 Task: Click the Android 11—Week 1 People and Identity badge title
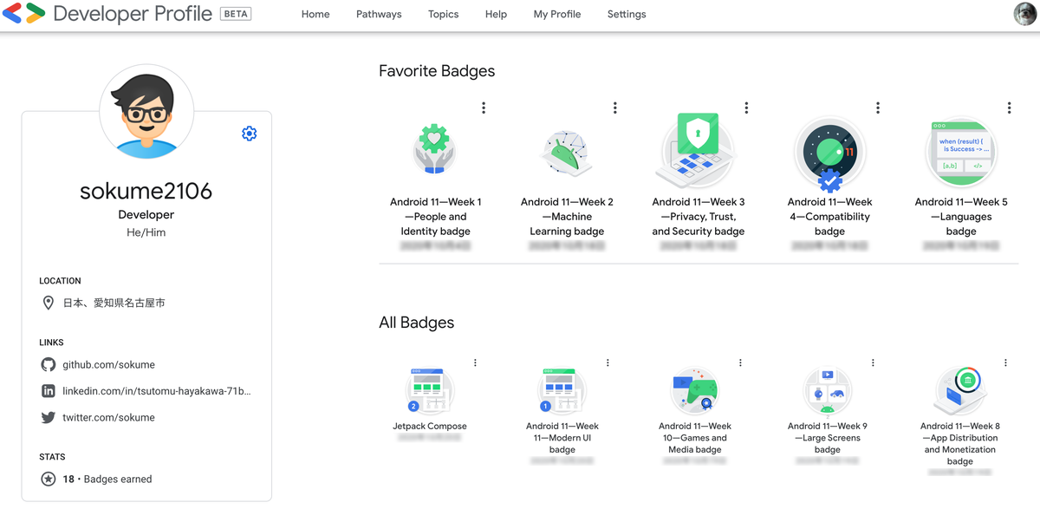[x=436, y=217]
